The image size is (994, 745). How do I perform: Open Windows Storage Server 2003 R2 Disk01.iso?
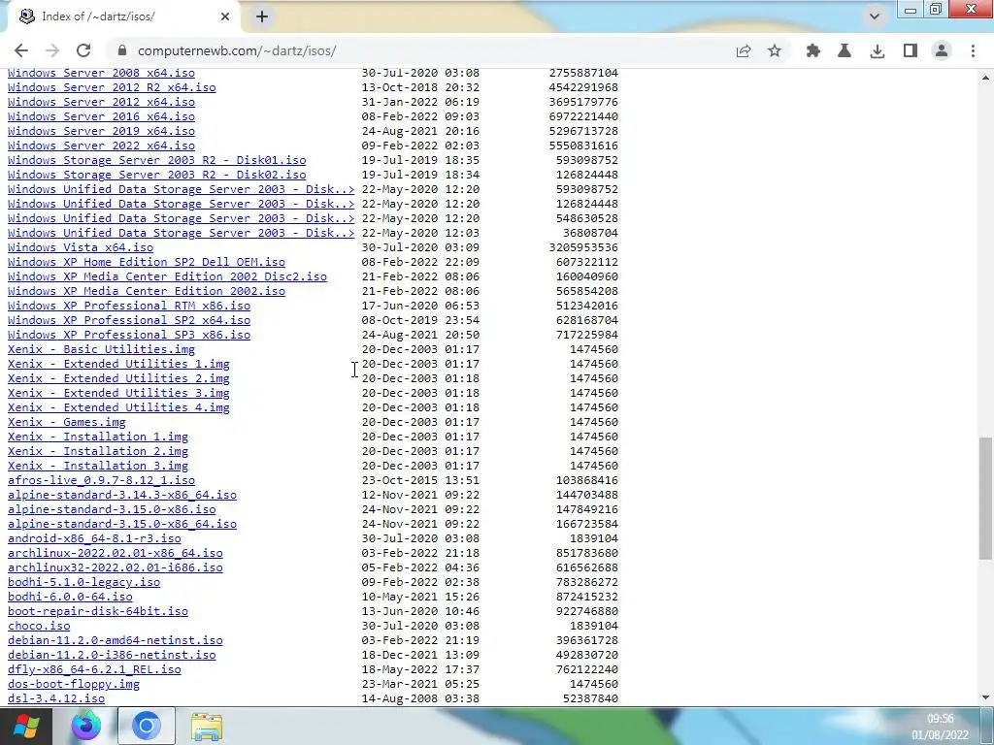pyautogui.click(x=156, y=160)
